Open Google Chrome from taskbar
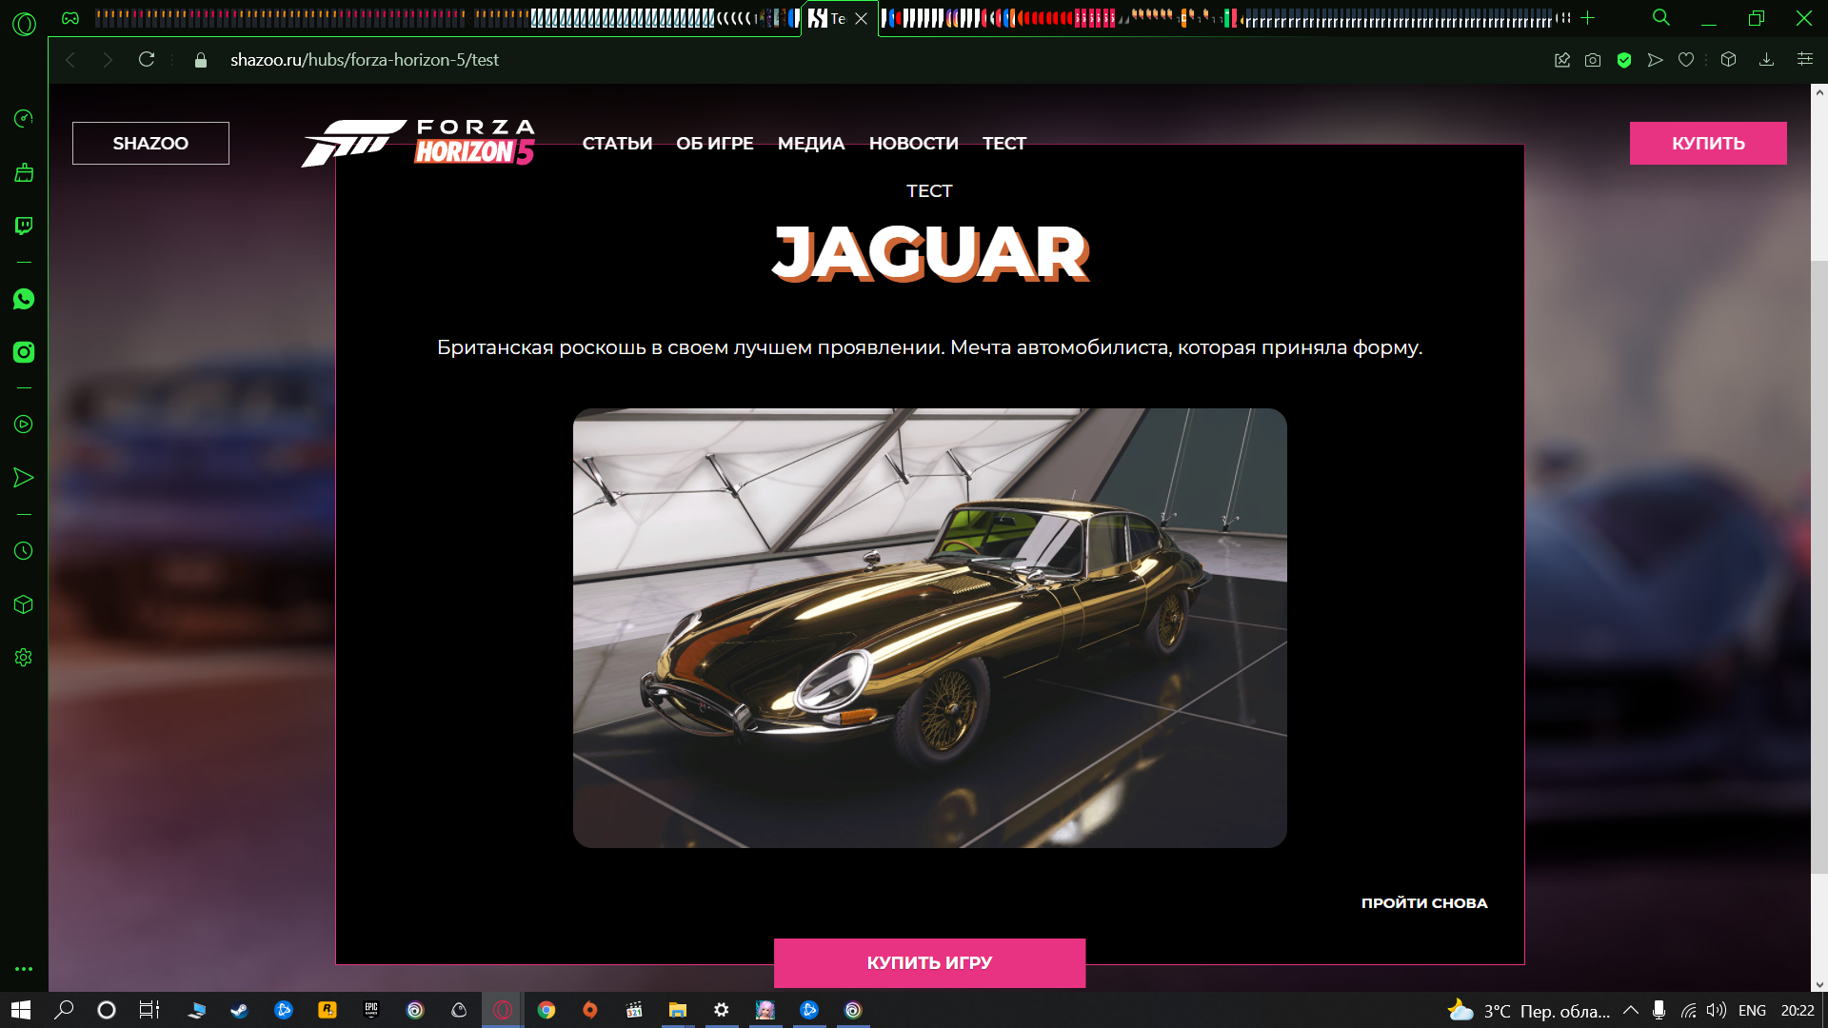The width and height of the screenshot is (1828, 1028). tap(546, 1010)
